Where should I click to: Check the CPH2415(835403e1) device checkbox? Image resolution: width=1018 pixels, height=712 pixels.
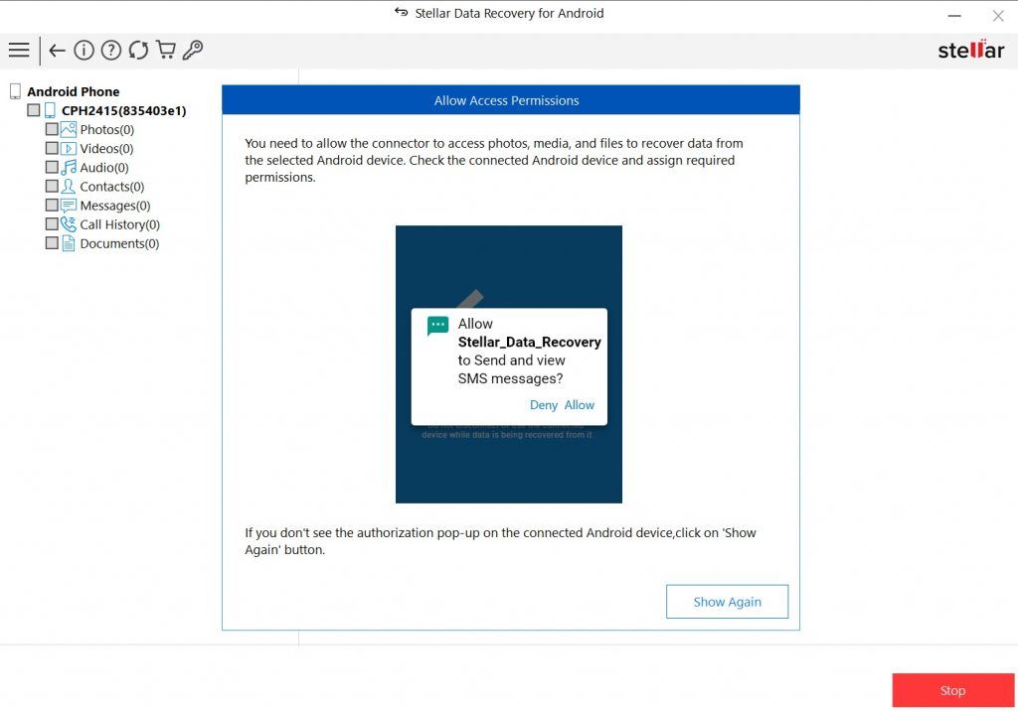click(x=33, y=110)
